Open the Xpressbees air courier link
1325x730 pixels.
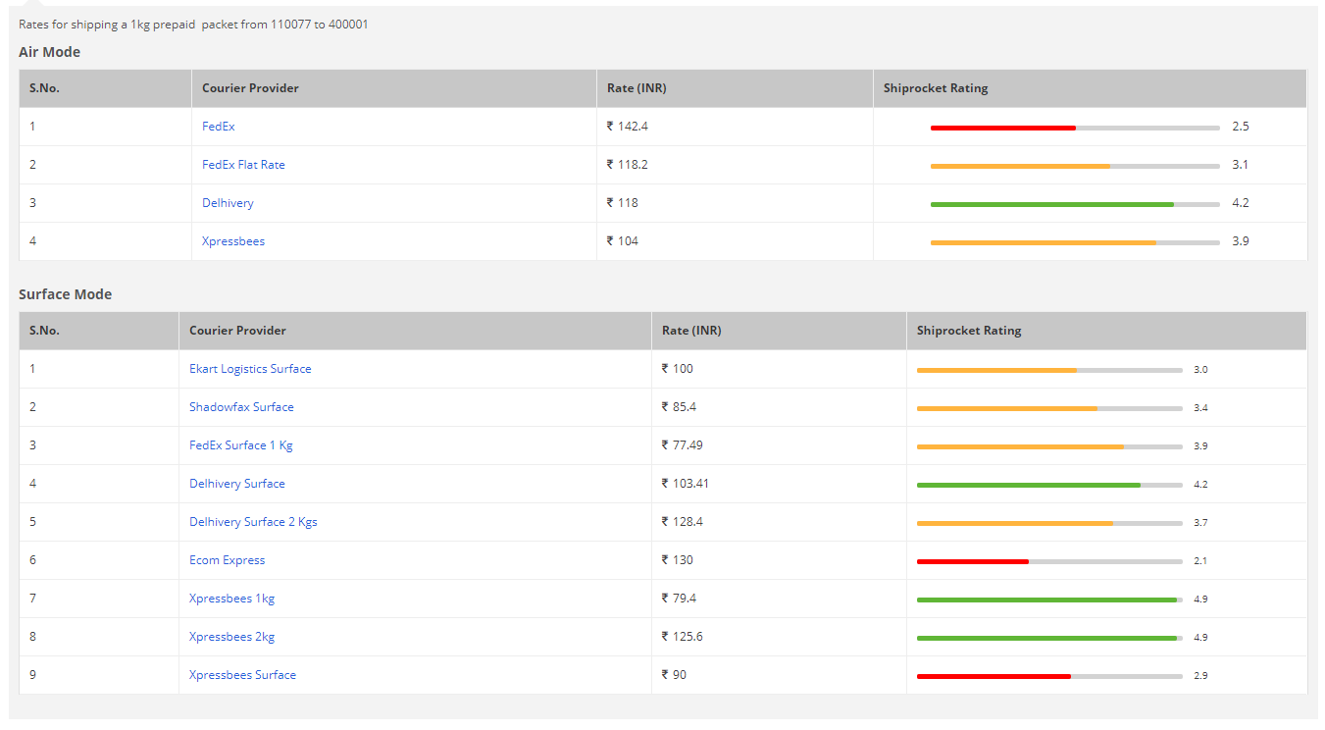(x=233, y=241)
